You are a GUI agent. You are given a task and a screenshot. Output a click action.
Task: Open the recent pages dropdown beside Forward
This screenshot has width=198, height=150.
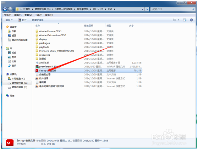pos(14,9)
